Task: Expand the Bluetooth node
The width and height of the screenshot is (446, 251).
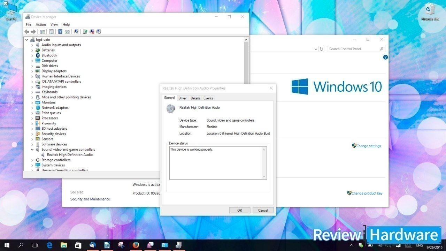Action: (32, 55)
